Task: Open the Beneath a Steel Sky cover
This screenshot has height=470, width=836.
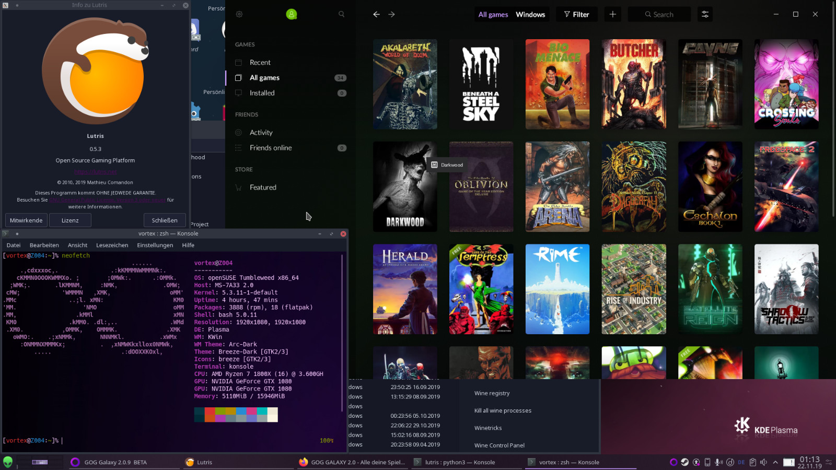Action: click(x=481, y=84)
